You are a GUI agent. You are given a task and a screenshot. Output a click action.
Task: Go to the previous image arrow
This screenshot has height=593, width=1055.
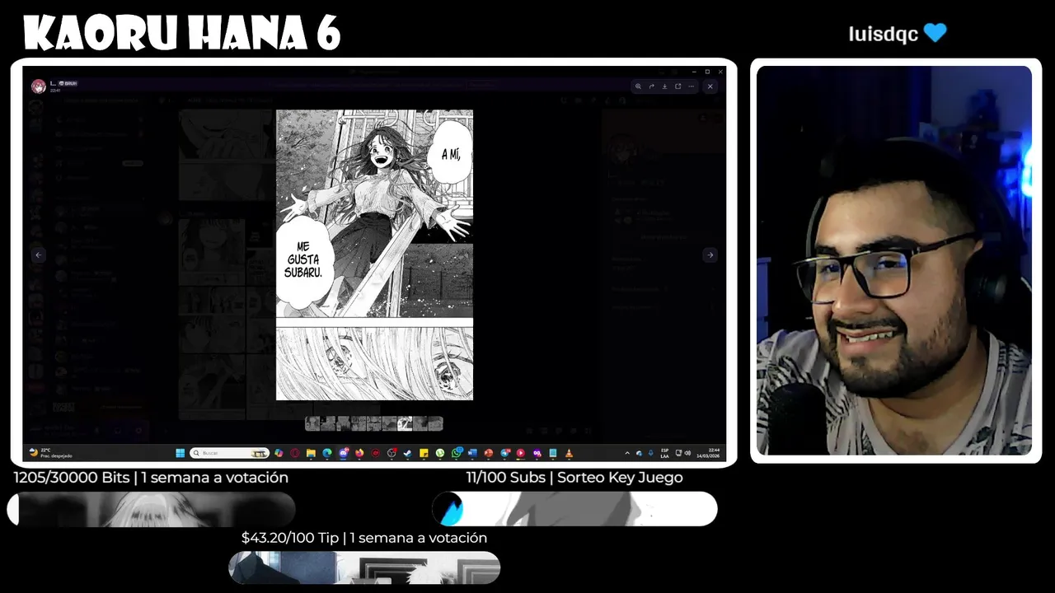[38, 255]
